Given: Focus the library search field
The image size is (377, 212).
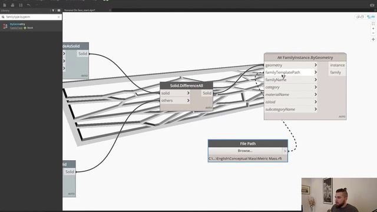Looking at the screenshot, I should click(31, 17).
